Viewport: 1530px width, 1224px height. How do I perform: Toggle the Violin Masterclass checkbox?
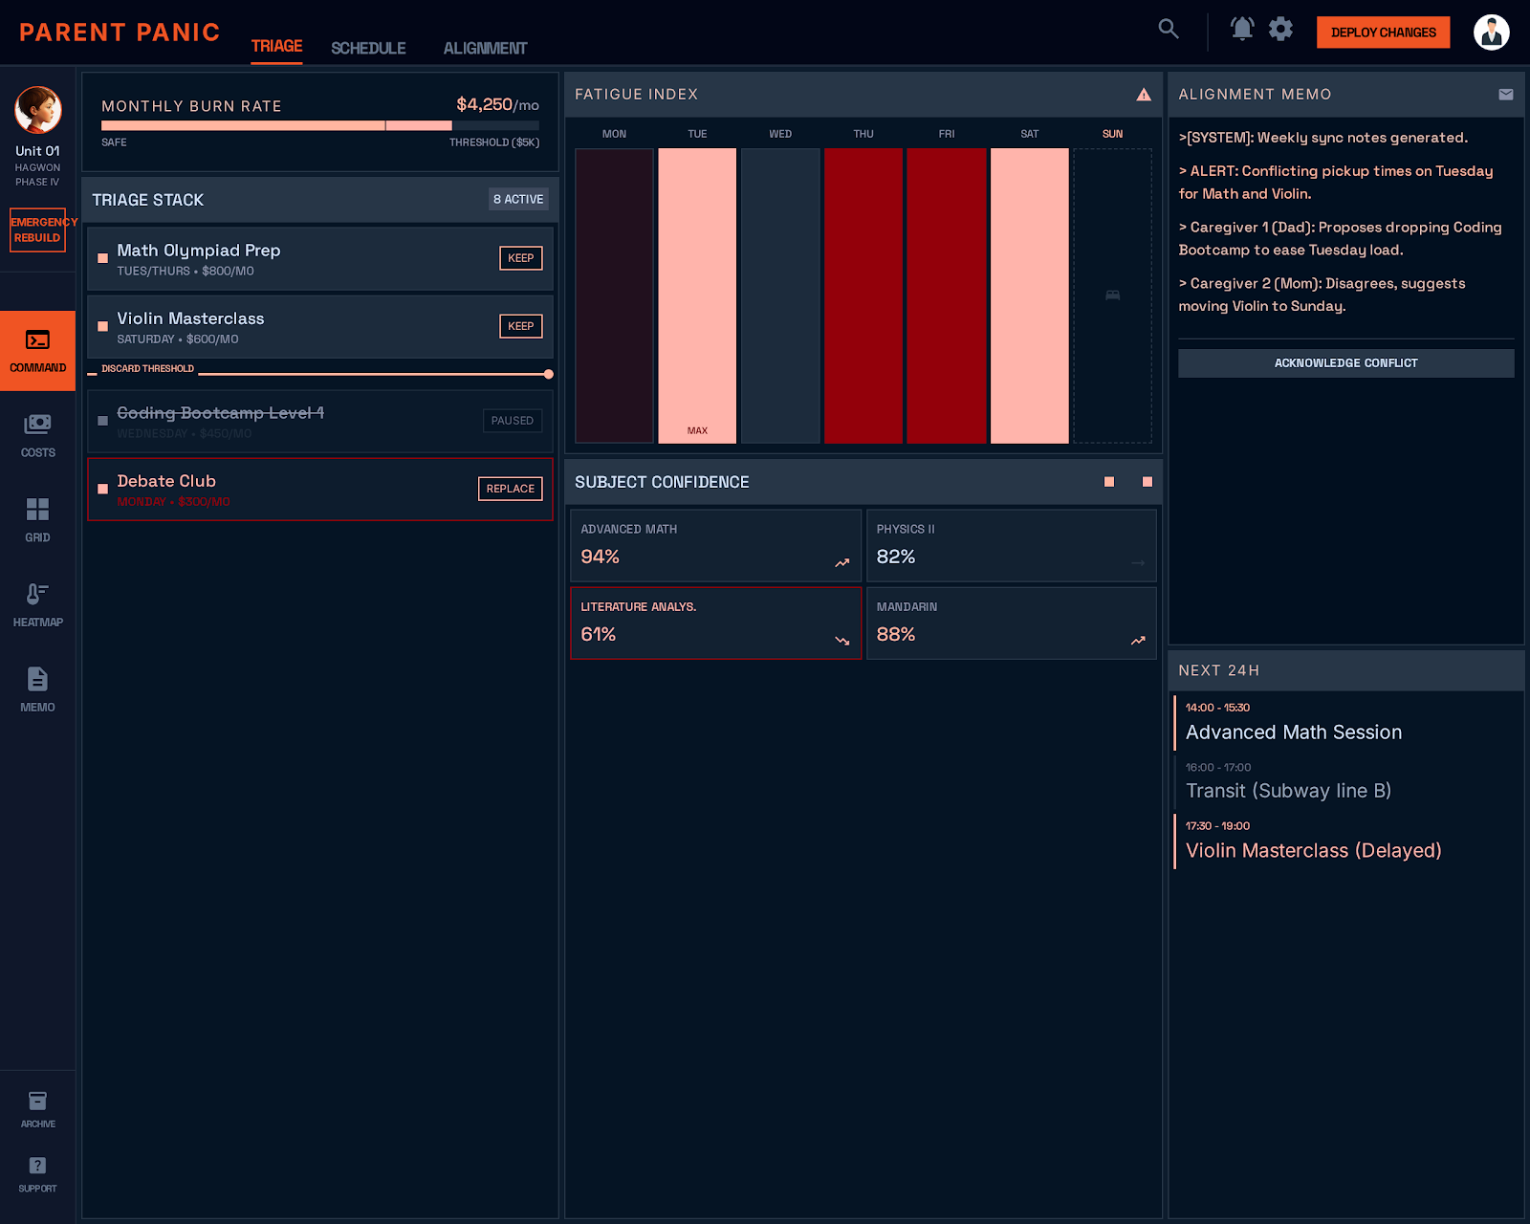pos(103,326)
